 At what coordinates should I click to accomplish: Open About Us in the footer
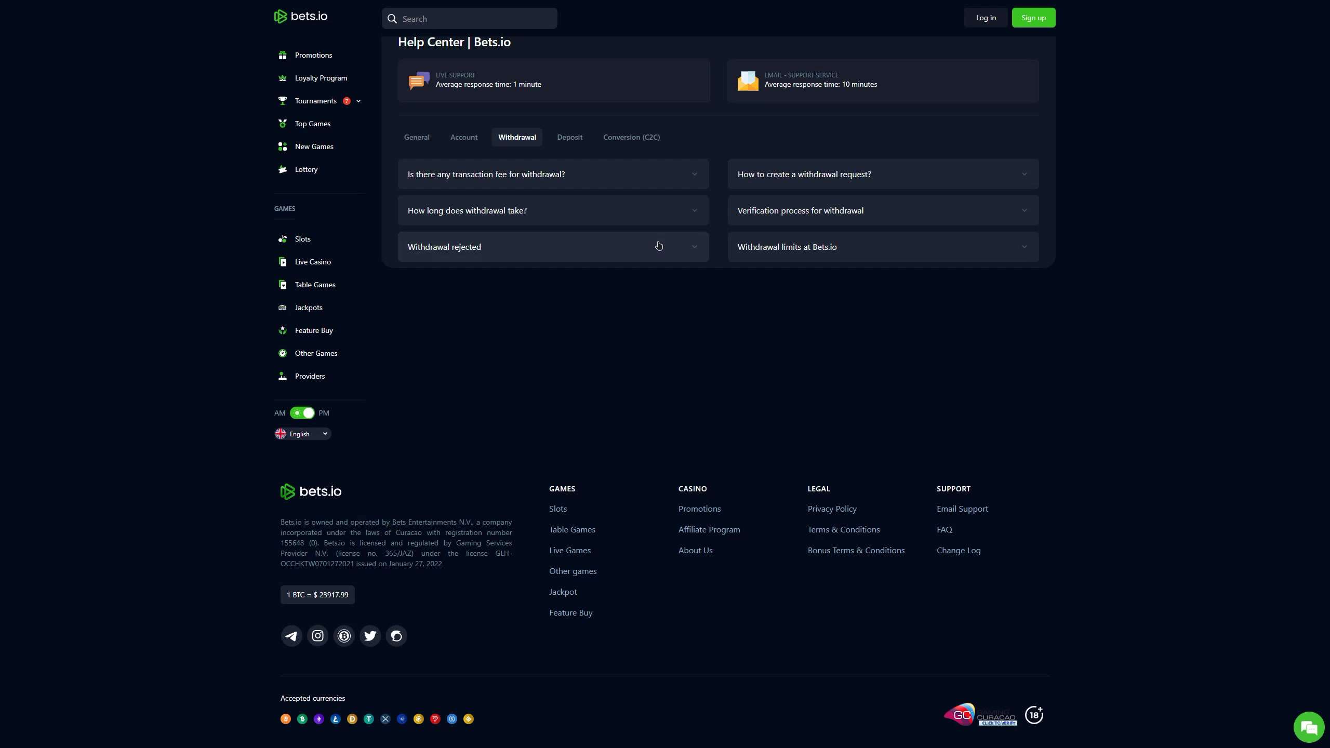pos(695,551)
